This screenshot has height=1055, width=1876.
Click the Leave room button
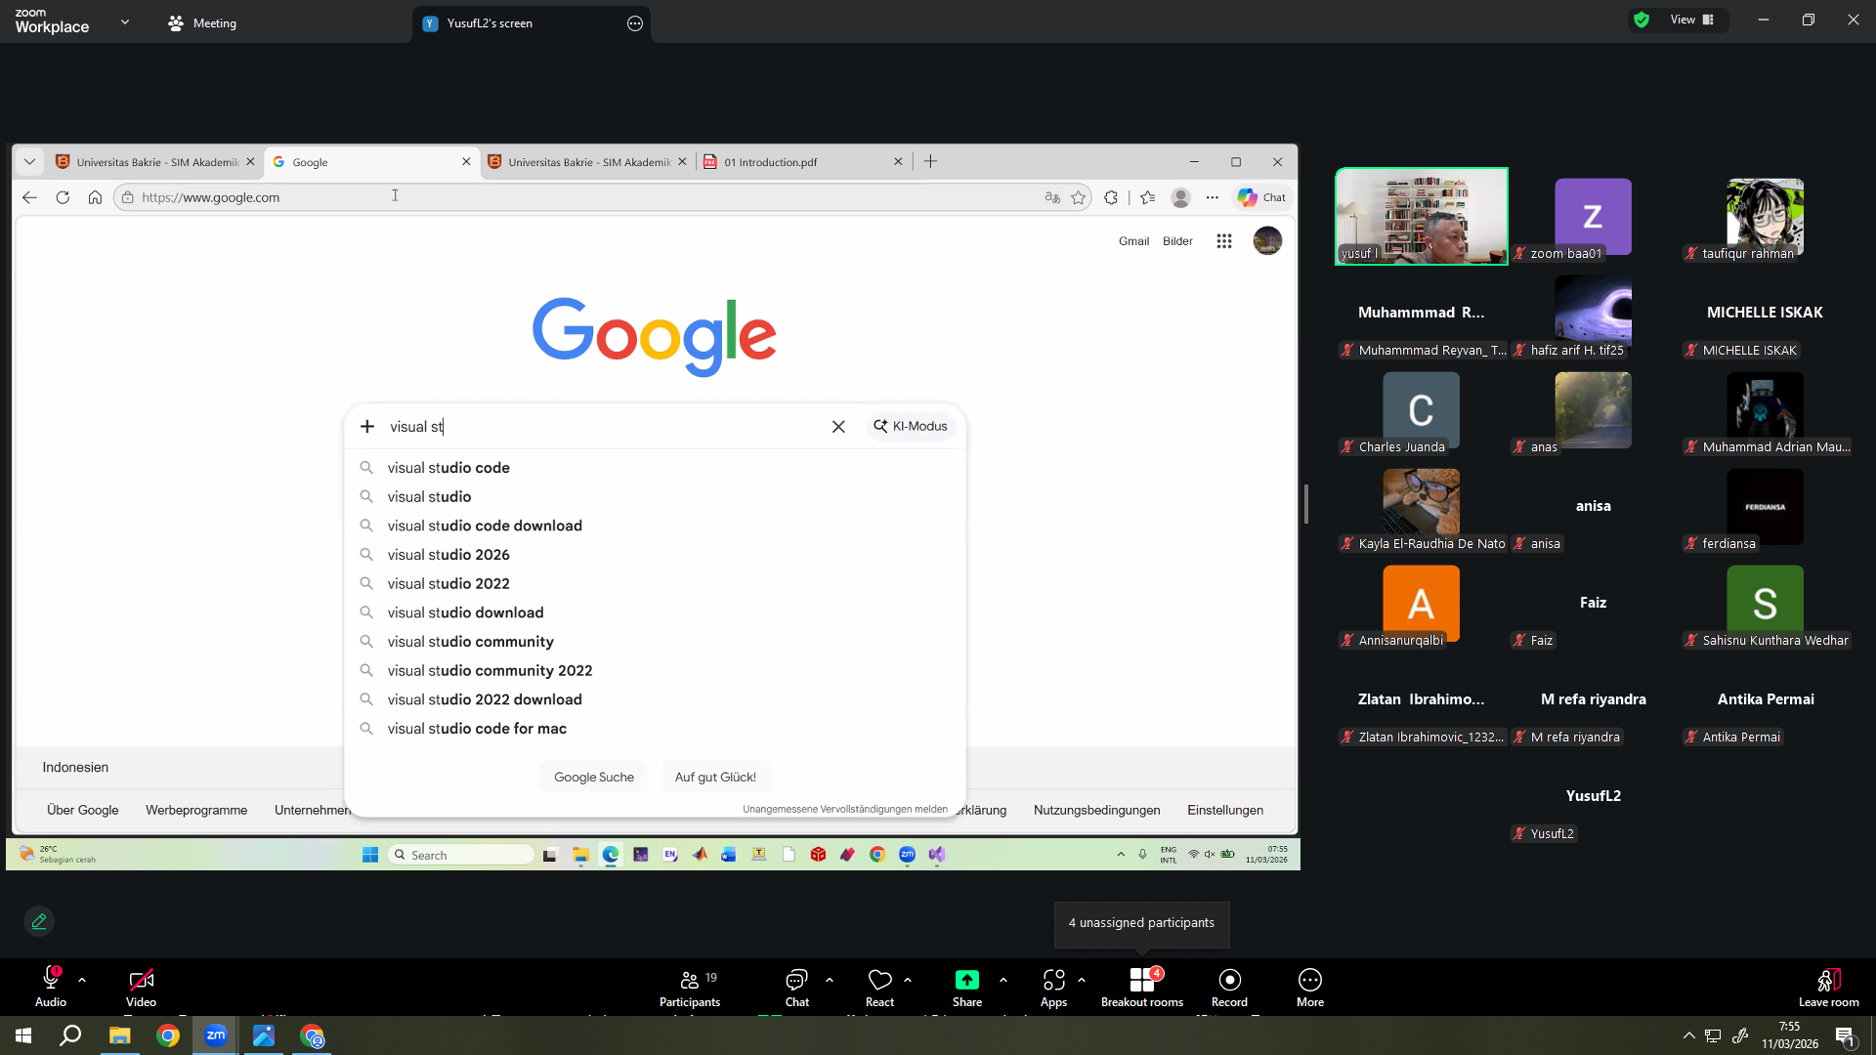1828,987
